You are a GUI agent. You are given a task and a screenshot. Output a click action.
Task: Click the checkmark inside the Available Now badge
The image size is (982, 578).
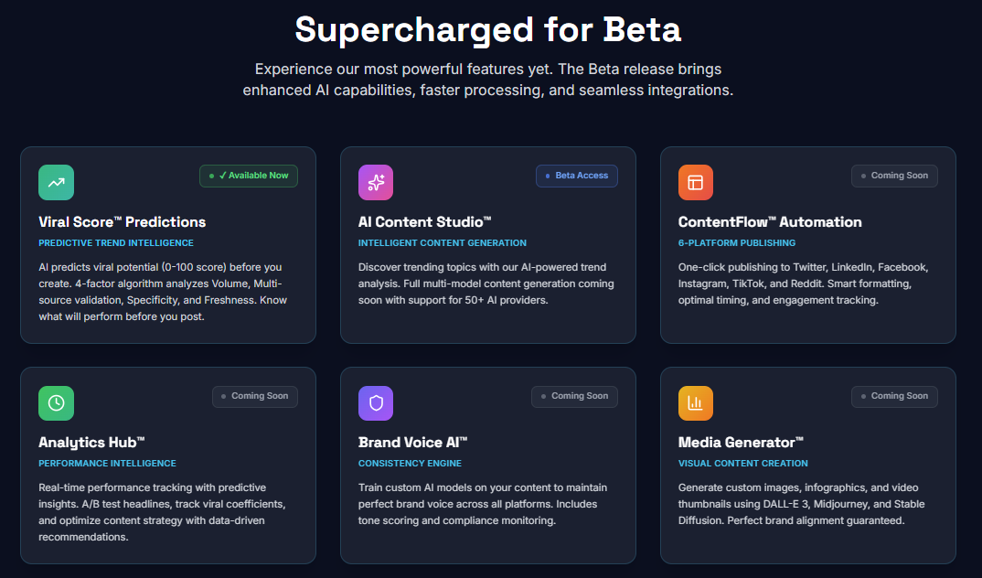tap(223, 176)
